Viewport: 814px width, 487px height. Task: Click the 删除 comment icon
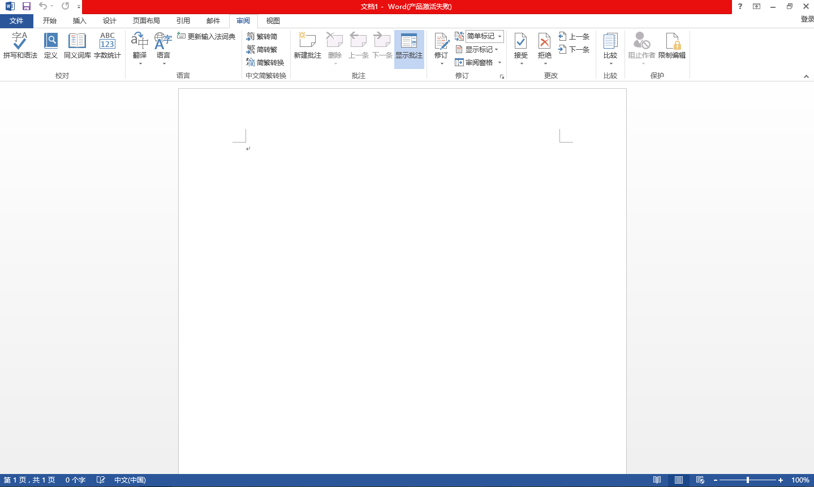(334, 41)
